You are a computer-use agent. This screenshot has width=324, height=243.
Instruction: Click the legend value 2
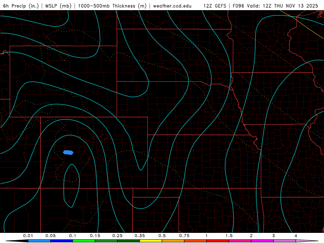[251, 236]
